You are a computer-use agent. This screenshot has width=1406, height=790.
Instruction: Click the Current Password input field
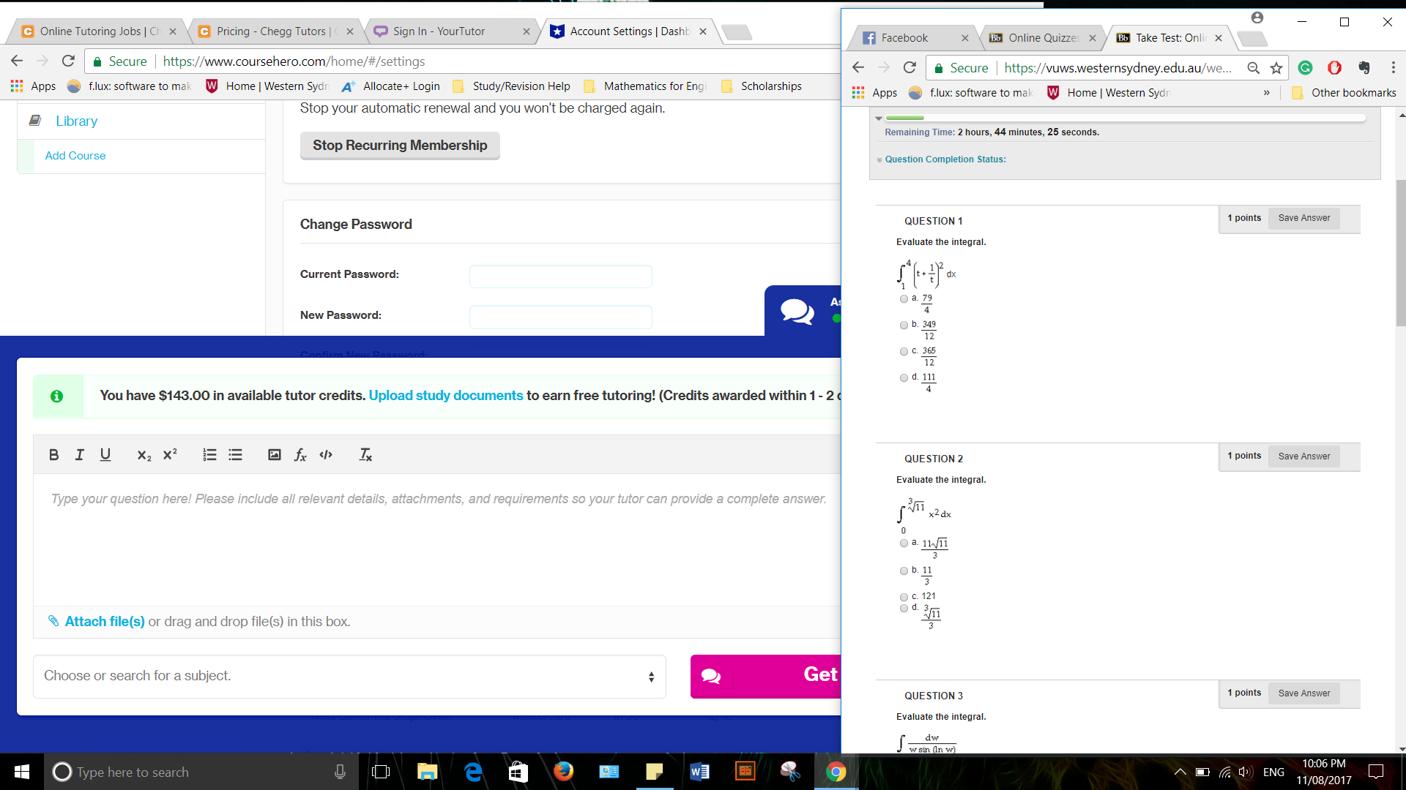tap(560, 274)
